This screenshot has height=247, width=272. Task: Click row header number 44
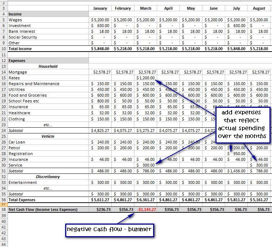(x=4, y=244)
